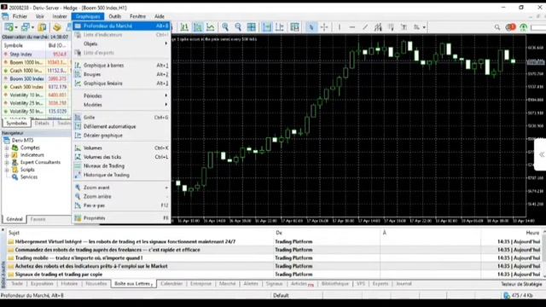Select Services in the navigator tree
Screen dimensions: 546x307
[x=28, y=177]
